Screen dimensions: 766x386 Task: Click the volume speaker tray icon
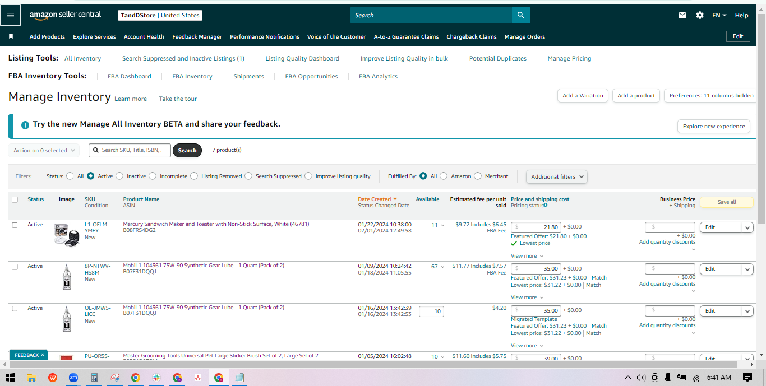642,378
